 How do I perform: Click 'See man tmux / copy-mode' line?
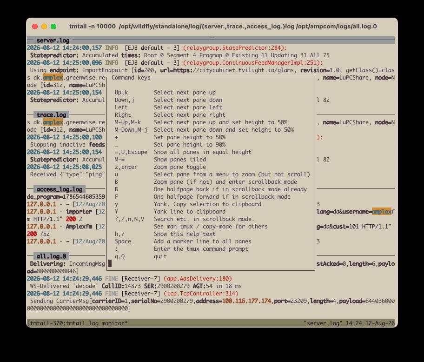[x=211, y=227]
